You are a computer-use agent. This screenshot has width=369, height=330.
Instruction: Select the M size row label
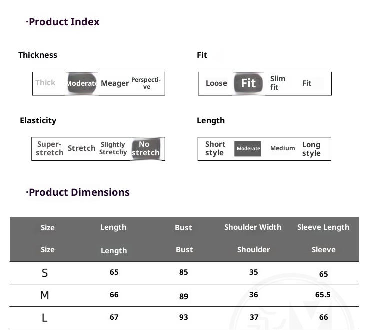[45, 295]
